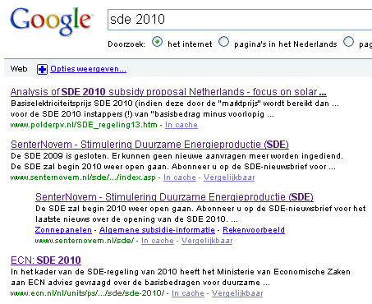Open 'In cache' for the senternovem.nl index.asp result
372x304 pixels.
point(180,177)
